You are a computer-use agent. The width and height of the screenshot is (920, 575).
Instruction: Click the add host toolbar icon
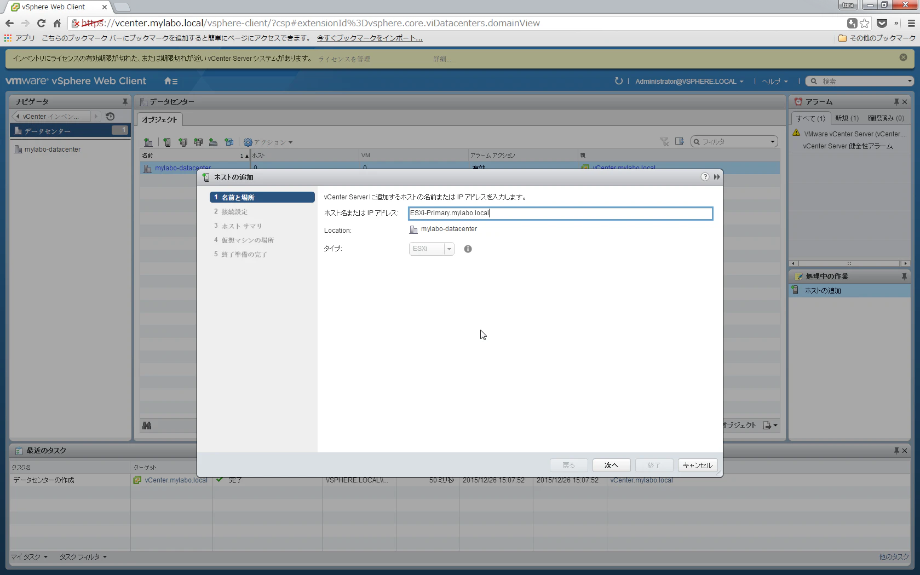click(x=167, y=142)
